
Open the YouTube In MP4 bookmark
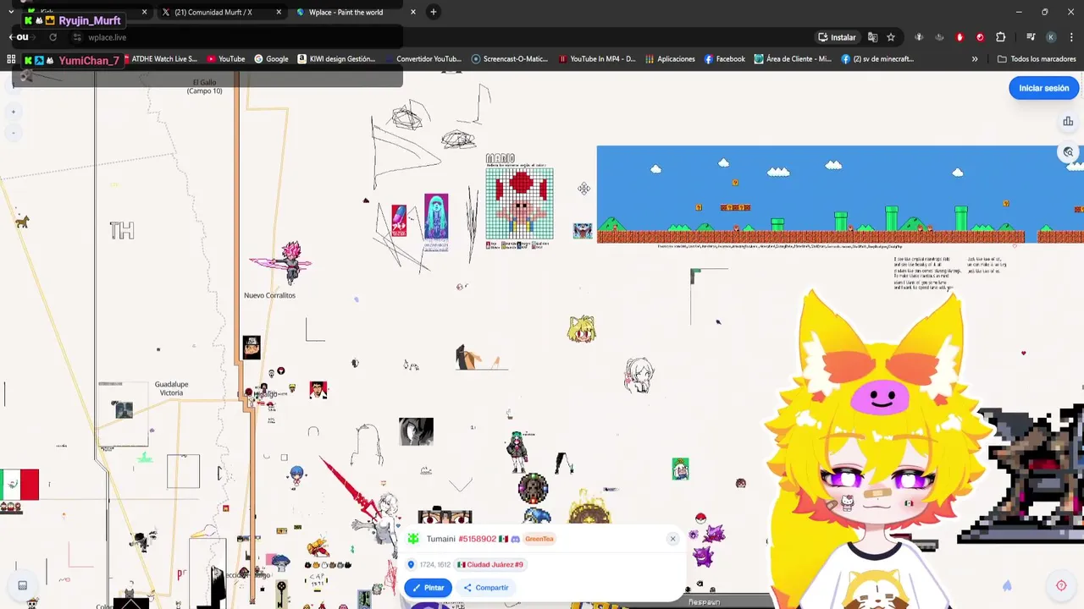(597, 59)
